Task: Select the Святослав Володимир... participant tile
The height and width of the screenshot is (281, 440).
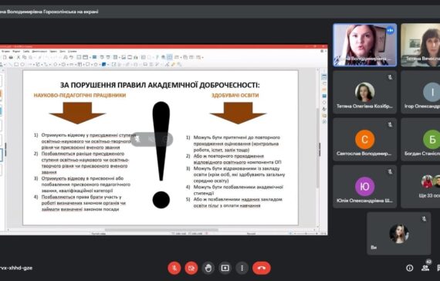Action: [365, 139]
